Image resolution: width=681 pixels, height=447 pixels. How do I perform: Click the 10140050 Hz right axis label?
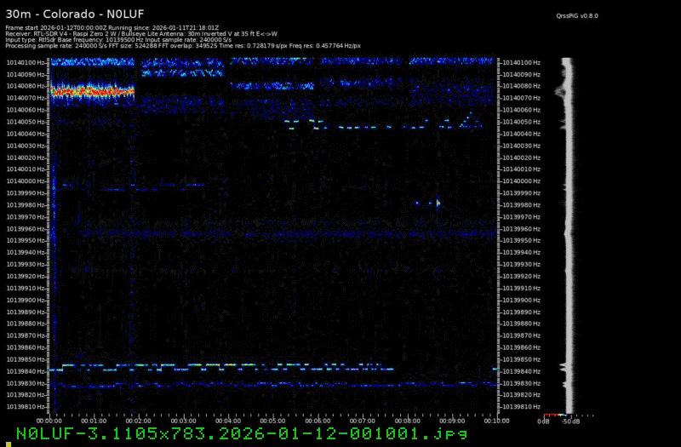click(x=521, y=122)
